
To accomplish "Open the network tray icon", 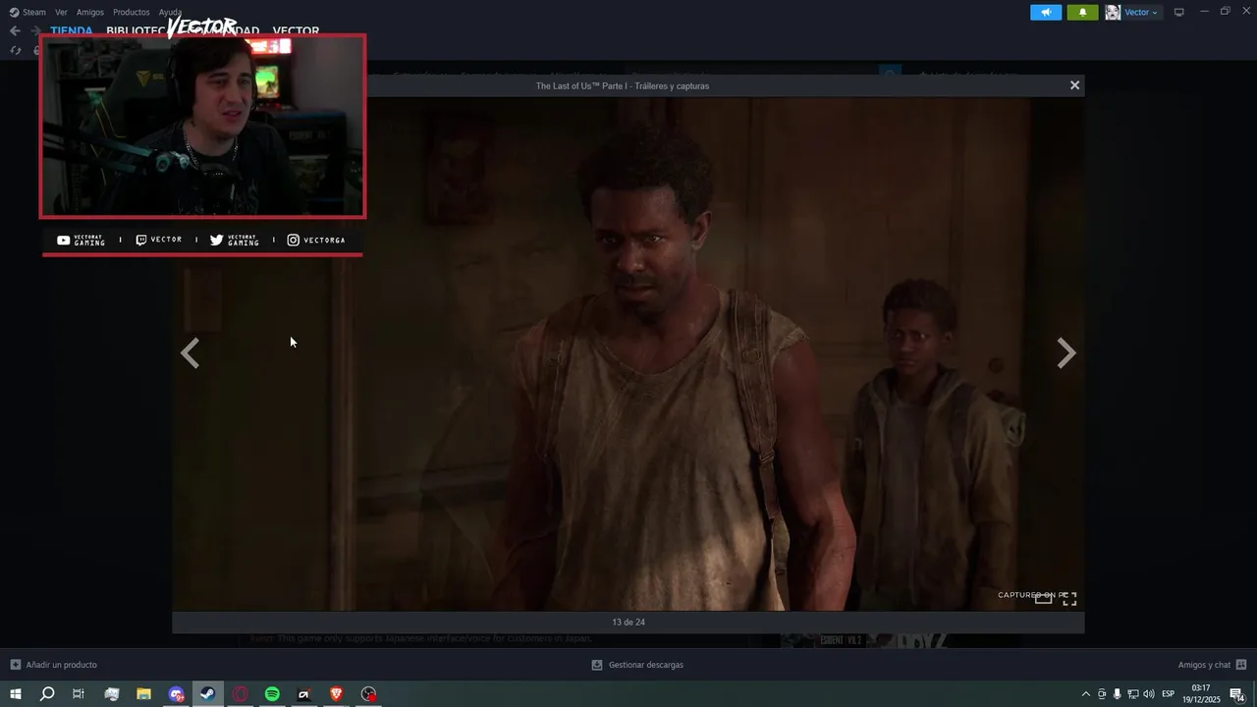I will click(x=1132, y=694).
